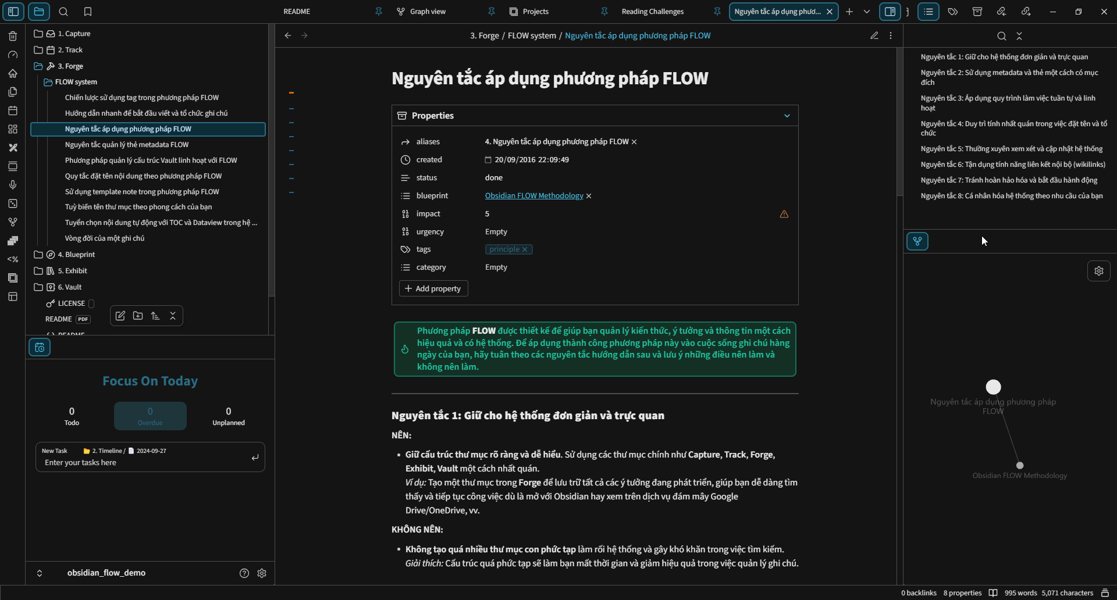The image size is (1117, 600).
Task: Open graph view settings gear
Action: [1098, 271]
